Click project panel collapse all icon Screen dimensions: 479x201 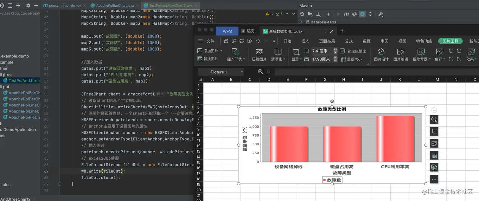(x=18, y=6)
